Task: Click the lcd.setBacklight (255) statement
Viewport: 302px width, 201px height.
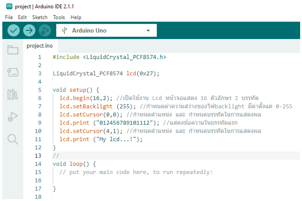Action: point(98,107)
